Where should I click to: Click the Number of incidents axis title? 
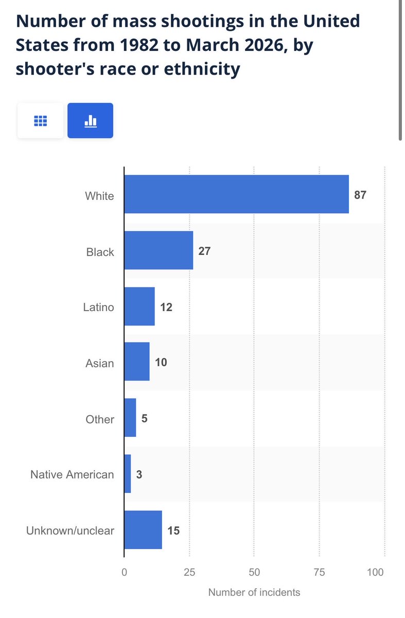(254, 592)
